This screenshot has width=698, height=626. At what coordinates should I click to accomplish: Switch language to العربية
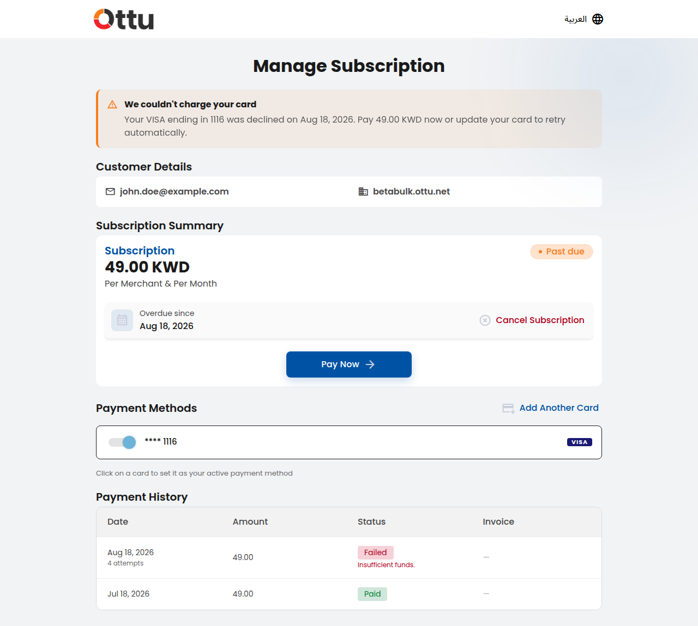[575, 19]
